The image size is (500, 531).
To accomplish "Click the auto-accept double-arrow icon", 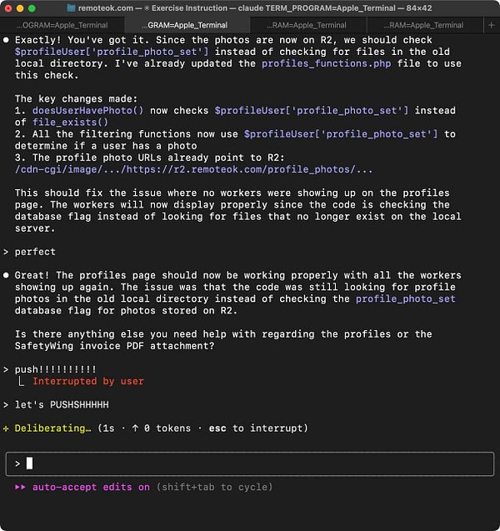I will (x=20, y=487).
